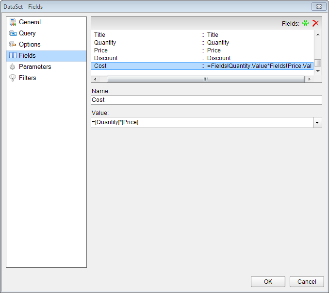Click the Query page icon
Screen dimensions: 329x293
click(x=13, y=33)
